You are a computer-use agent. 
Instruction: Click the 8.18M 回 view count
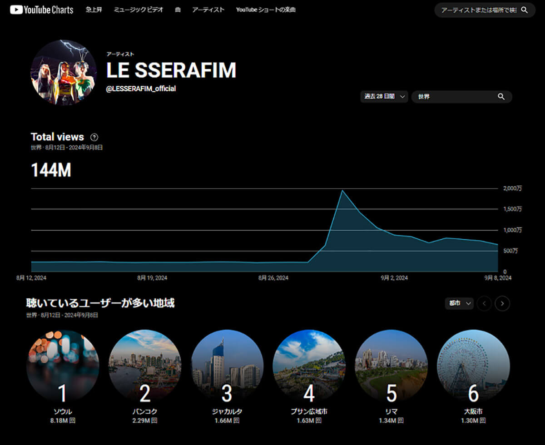[x=63, y=421]
